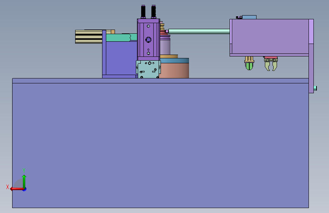Select the large purple housing box at right
The image size is (329, 213).
[270, 36]
